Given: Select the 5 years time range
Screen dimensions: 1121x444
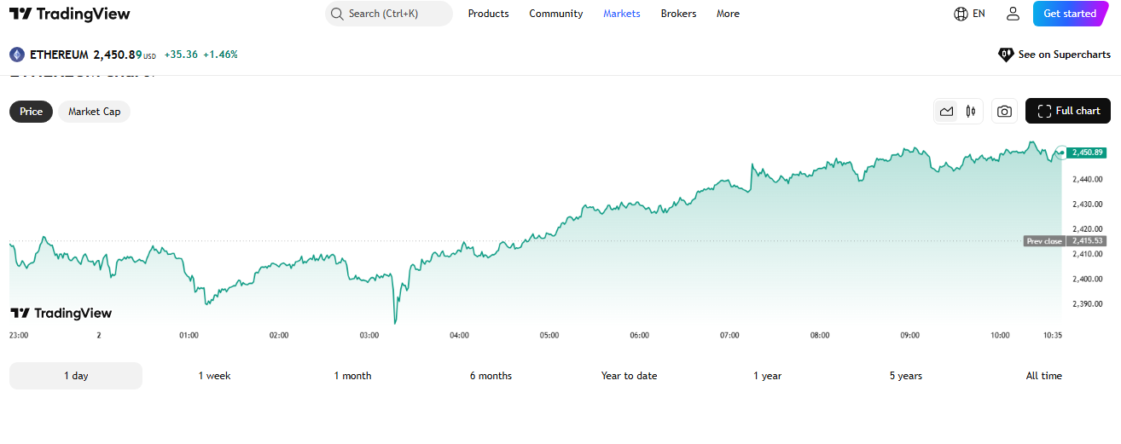Looking at the screenshot, I should click(906, 376).
